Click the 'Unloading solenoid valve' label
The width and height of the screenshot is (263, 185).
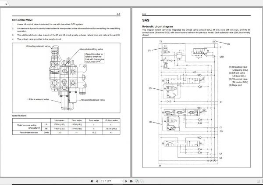point(38,46)
